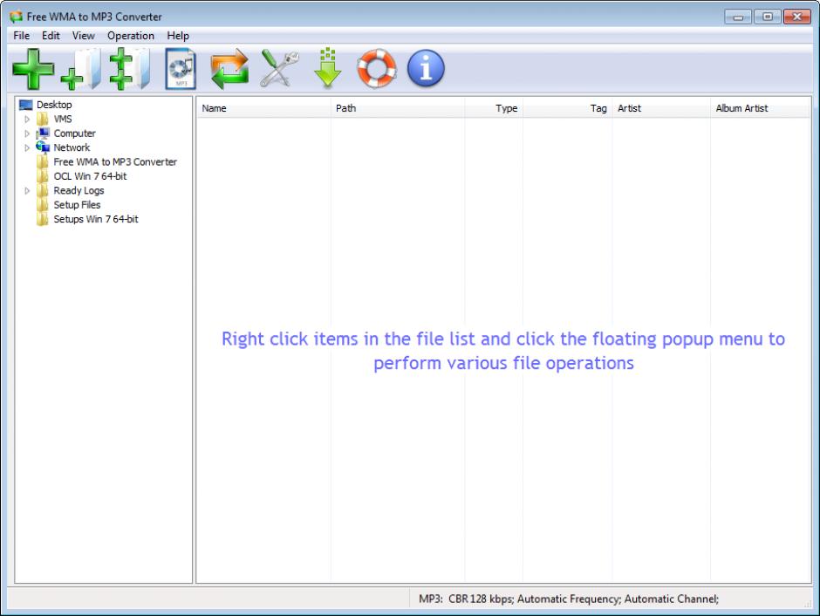Select Desktop in folder tree
The width and height of the screenshot is (820, 616).
point(54,105)
